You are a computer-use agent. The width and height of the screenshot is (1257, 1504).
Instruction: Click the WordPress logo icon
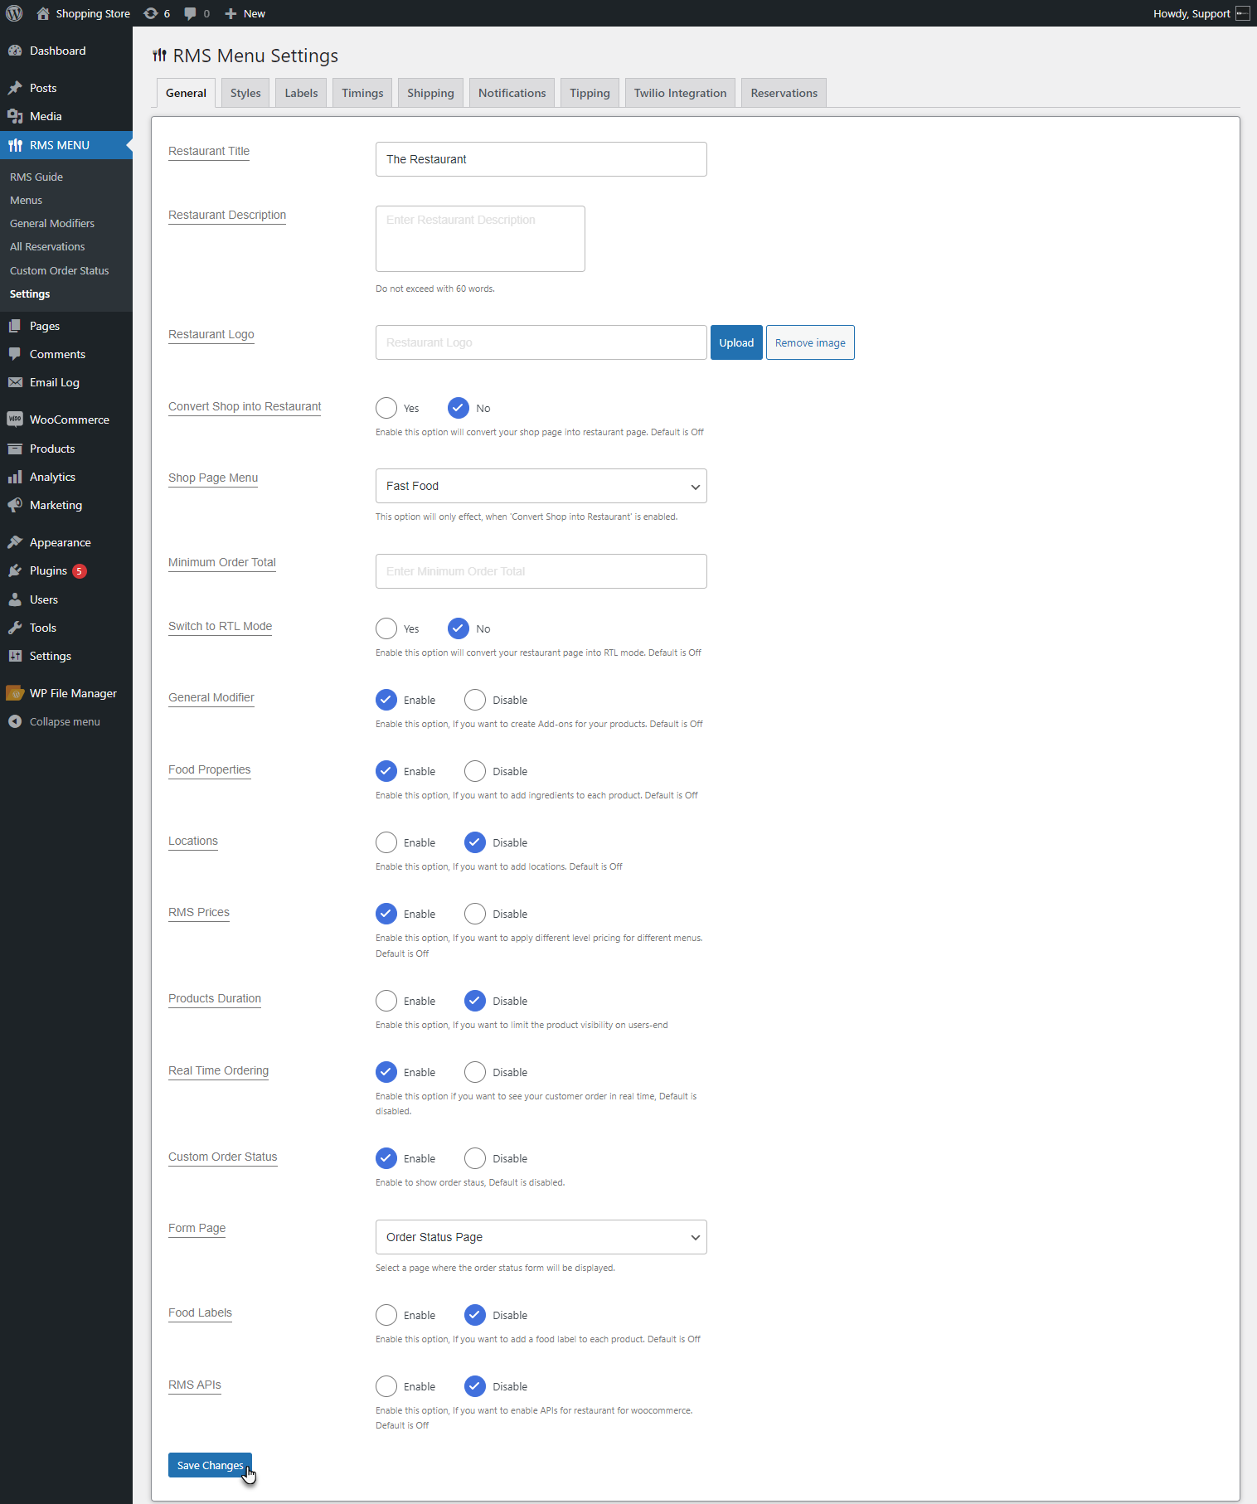tap(14, 13)
